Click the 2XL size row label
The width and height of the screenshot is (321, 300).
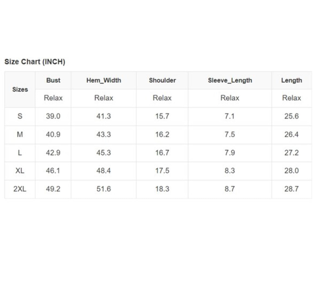20,189
